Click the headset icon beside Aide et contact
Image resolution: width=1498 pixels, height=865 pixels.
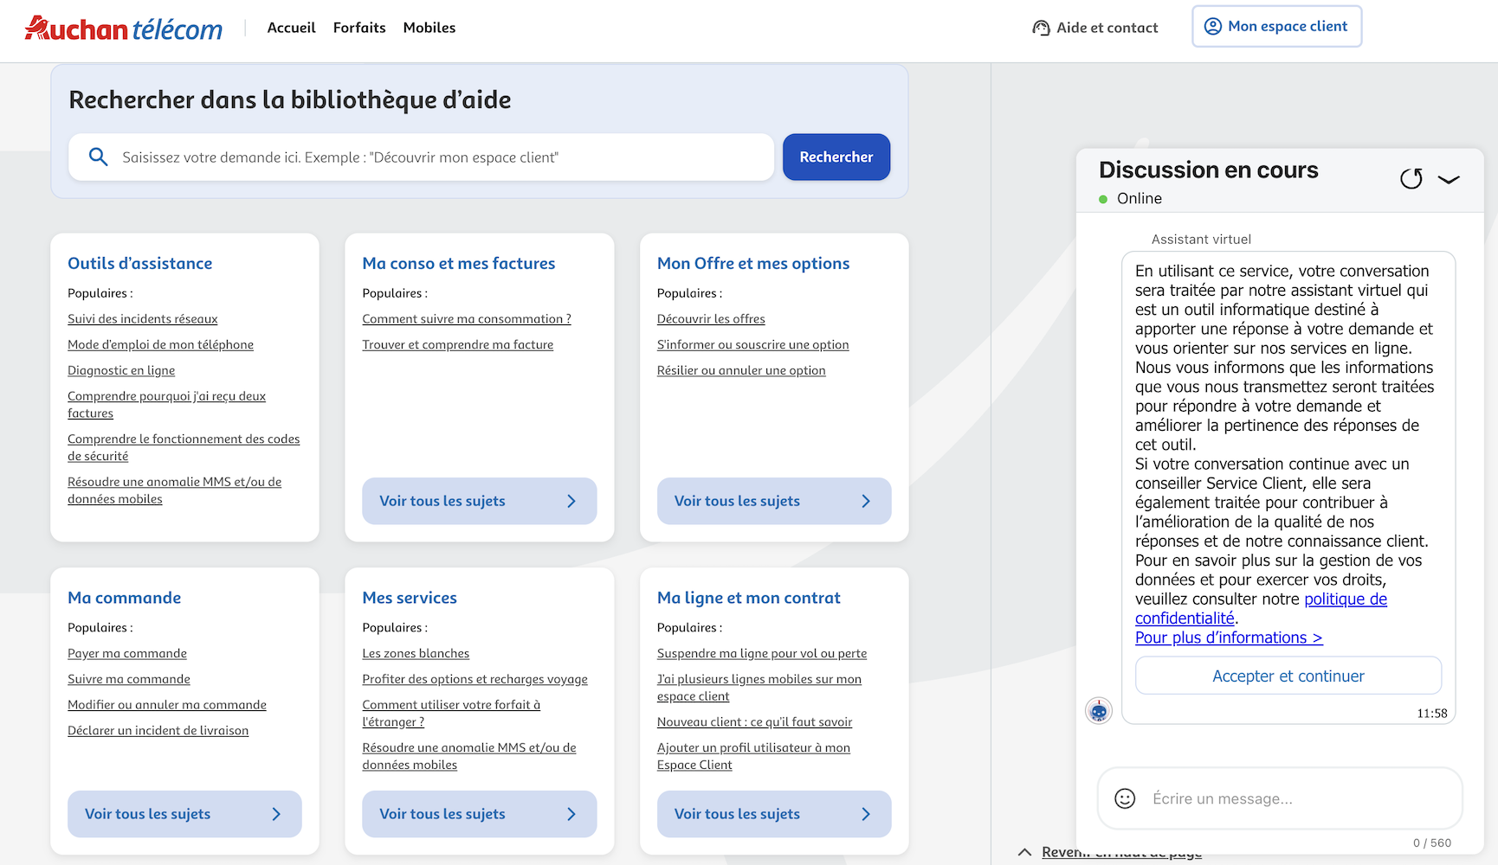coord(1041,28)
